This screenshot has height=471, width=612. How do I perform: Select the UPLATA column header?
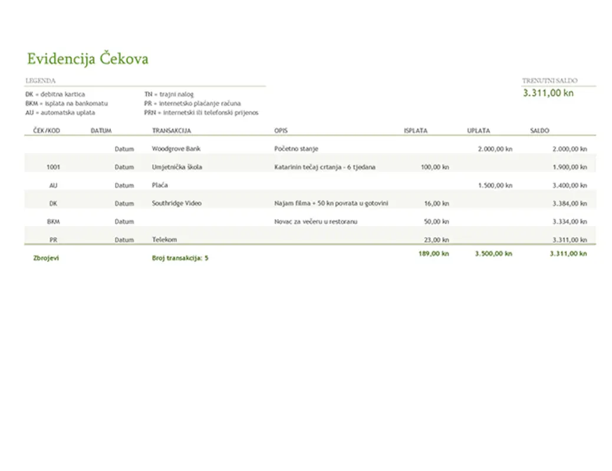coord(478,131)
